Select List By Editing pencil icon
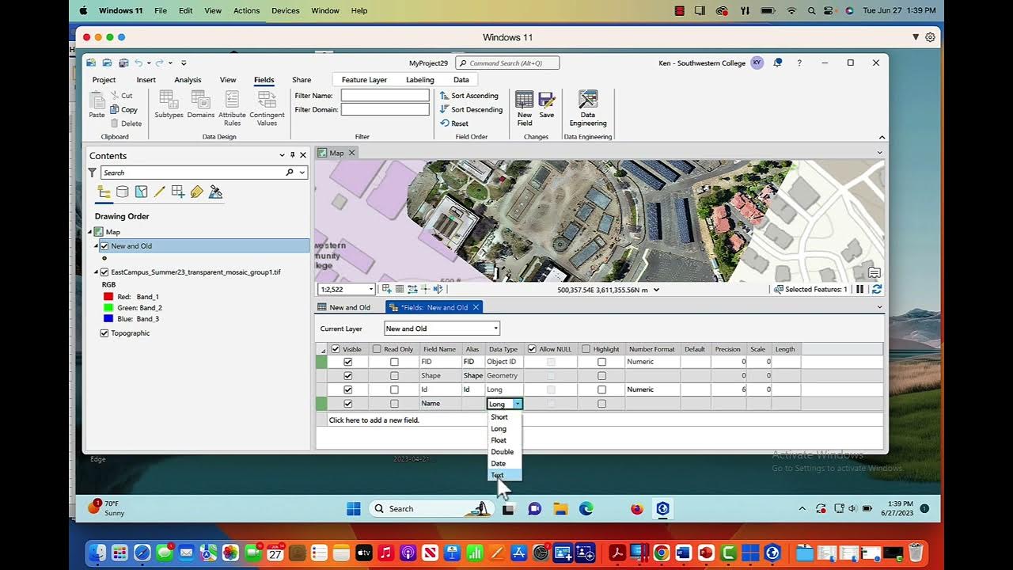This screenshot has height=570, width=1013. click(x=159, y=192)
